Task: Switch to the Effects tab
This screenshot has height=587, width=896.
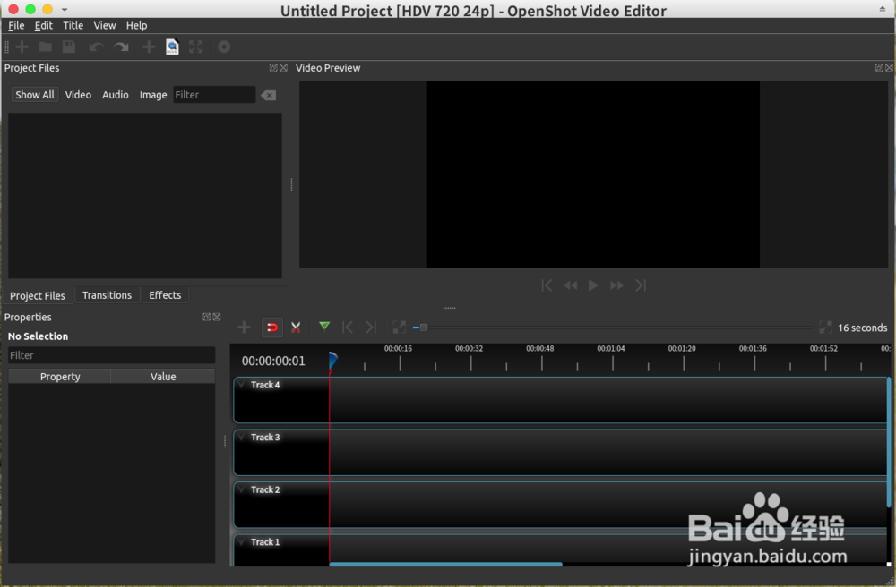Action: click(165, 295)
